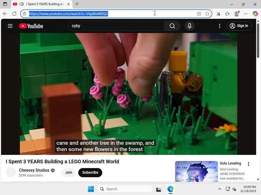Open the Favorites list icon
The height and width of the screenshot is (195, 261).
[227, 14]
